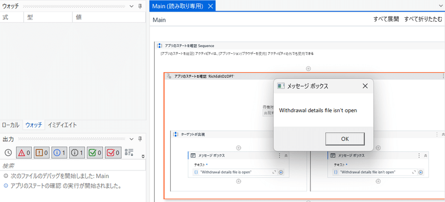
Task: Open the RichEditD2DPT activity kebab menu
Action: tap(443, 76)
